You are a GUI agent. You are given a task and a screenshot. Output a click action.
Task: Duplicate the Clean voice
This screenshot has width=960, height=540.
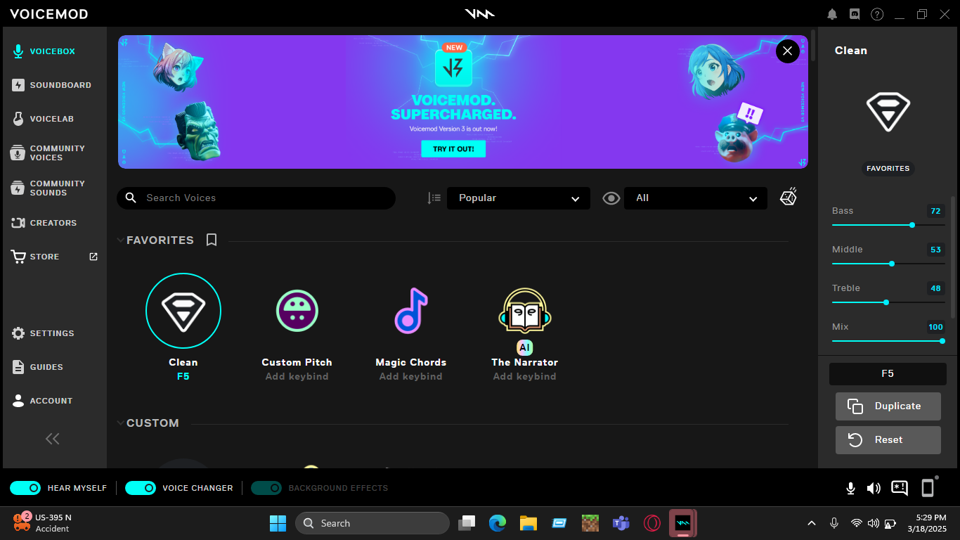point(888,406)
